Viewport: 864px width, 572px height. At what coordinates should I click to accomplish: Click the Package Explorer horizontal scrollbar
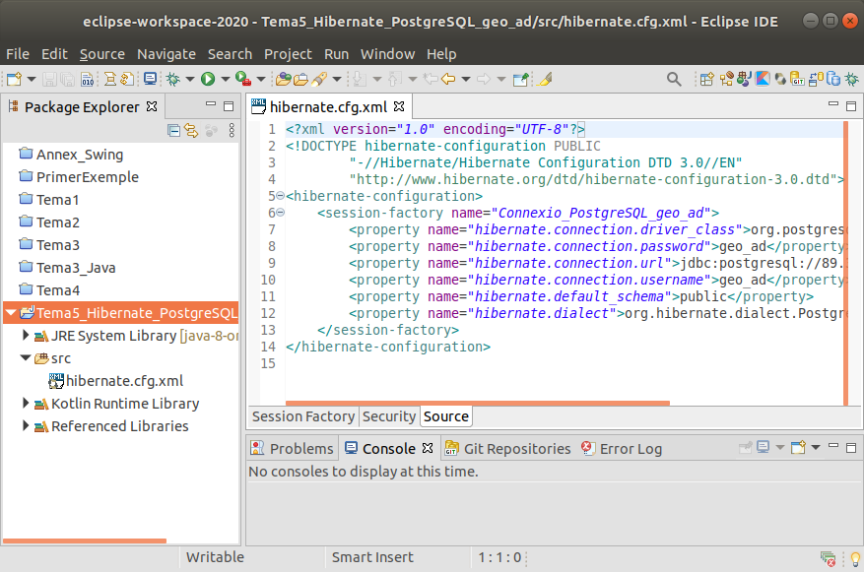pos(85,541)
